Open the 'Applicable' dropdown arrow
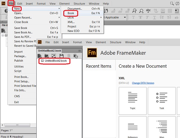Image resolution: width=180 pixels, height=138 pixels. 125,17
